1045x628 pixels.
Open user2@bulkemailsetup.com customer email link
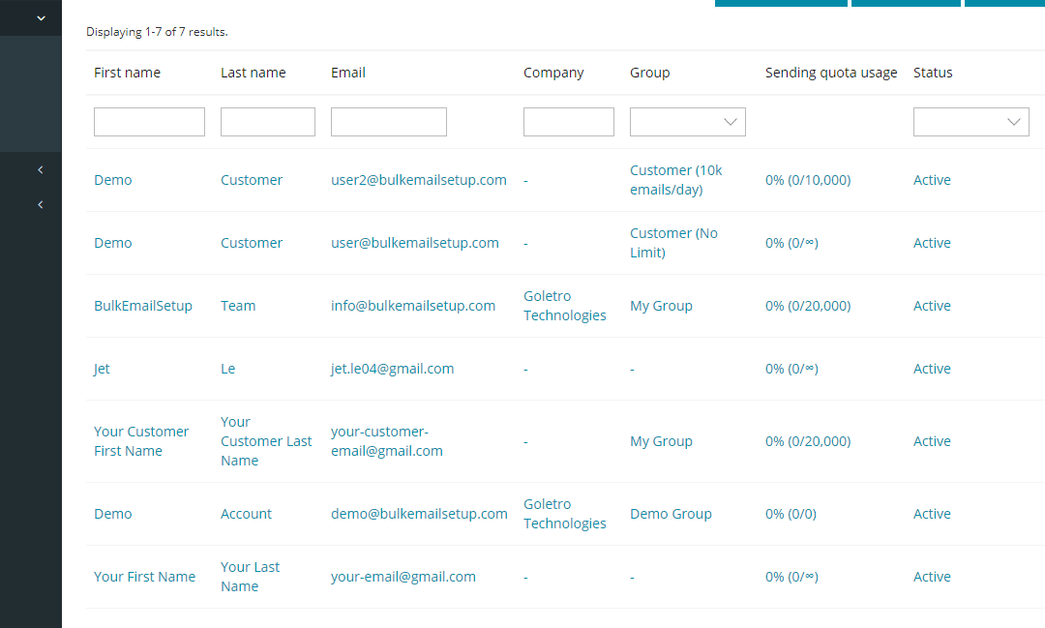click(418, 180)
